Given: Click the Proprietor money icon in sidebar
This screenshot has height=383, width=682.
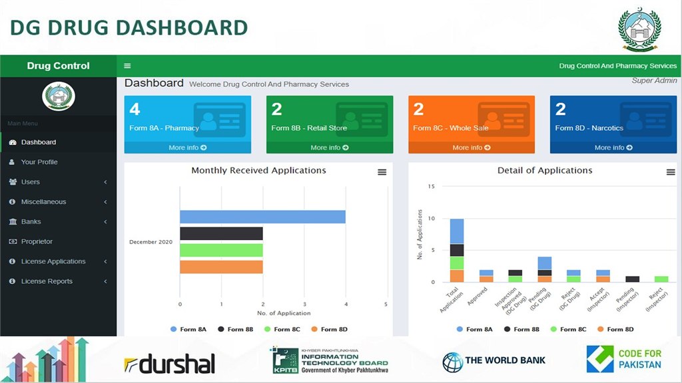Looking at the screenshot, I should (x=12, y=242).
